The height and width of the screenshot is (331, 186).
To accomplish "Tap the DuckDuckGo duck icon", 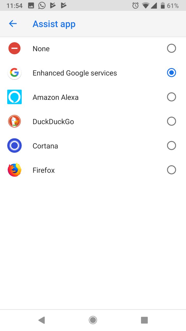I will 14,121.
